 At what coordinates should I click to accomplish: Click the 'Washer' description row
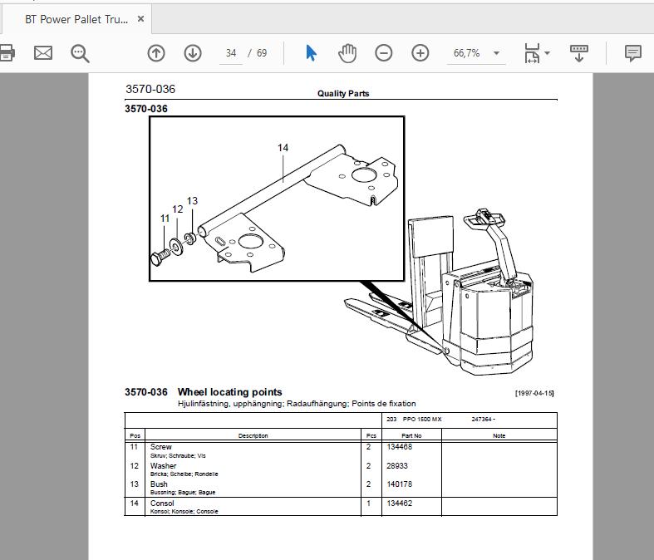[163, 465]
